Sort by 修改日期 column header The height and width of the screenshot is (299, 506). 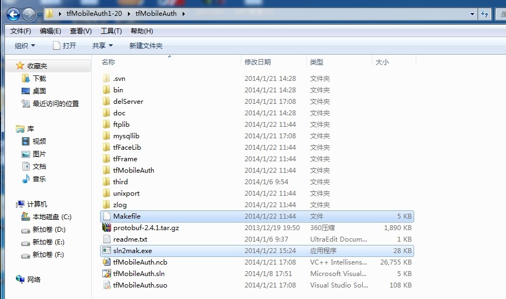click(x=258, y=62)
